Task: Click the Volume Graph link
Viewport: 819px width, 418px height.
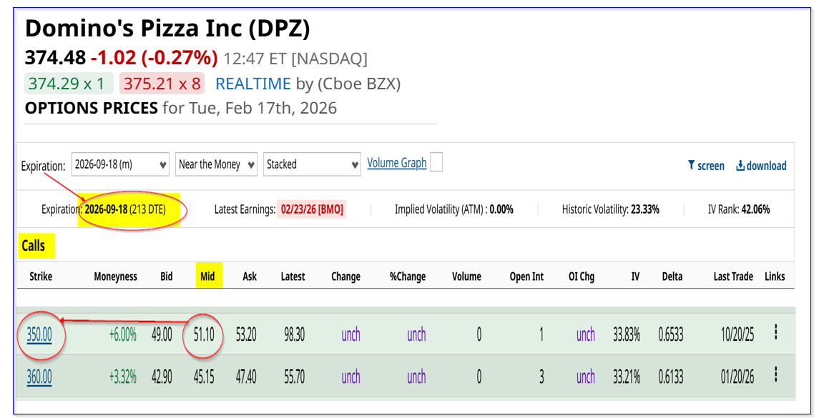Action: pyautogui.click(x=397, y=163)
